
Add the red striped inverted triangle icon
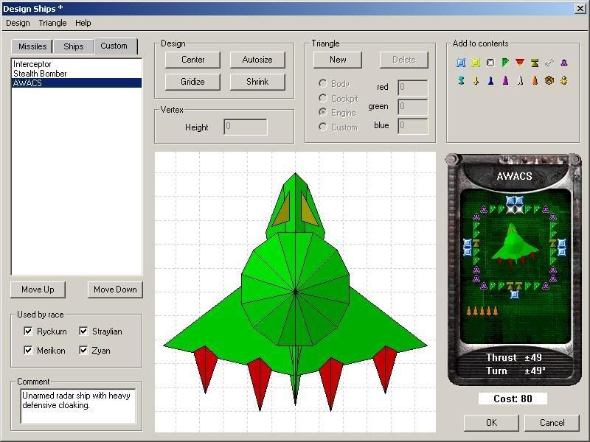[x=520, y=63]
